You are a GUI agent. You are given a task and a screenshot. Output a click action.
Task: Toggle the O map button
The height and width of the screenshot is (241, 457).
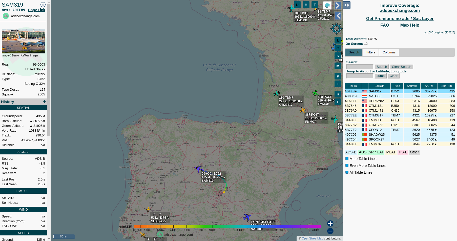(x=338, y=48)
